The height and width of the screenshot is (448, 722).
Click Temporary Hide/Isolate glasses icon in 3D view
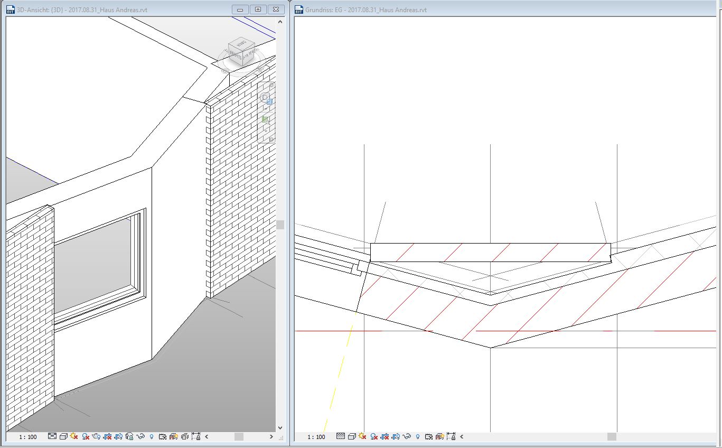[140, 436]
